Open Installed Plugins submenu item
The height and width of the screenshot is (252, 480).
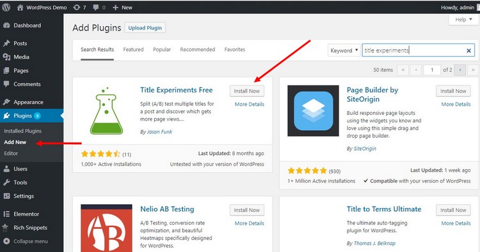click(22, 131)
